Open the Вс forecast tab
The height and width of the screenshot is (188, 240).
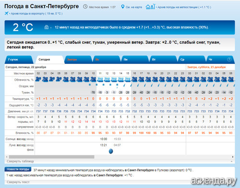pos(106,59)
